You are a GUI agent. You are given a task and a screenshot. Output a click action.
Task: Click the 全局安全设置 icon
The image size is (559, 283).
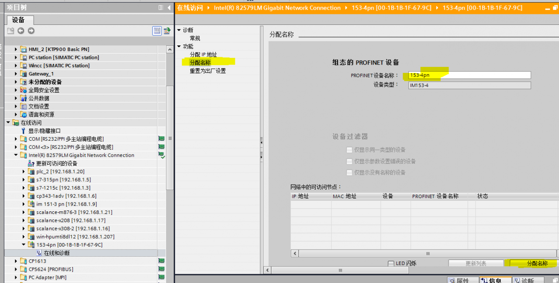tap(24, 90)
